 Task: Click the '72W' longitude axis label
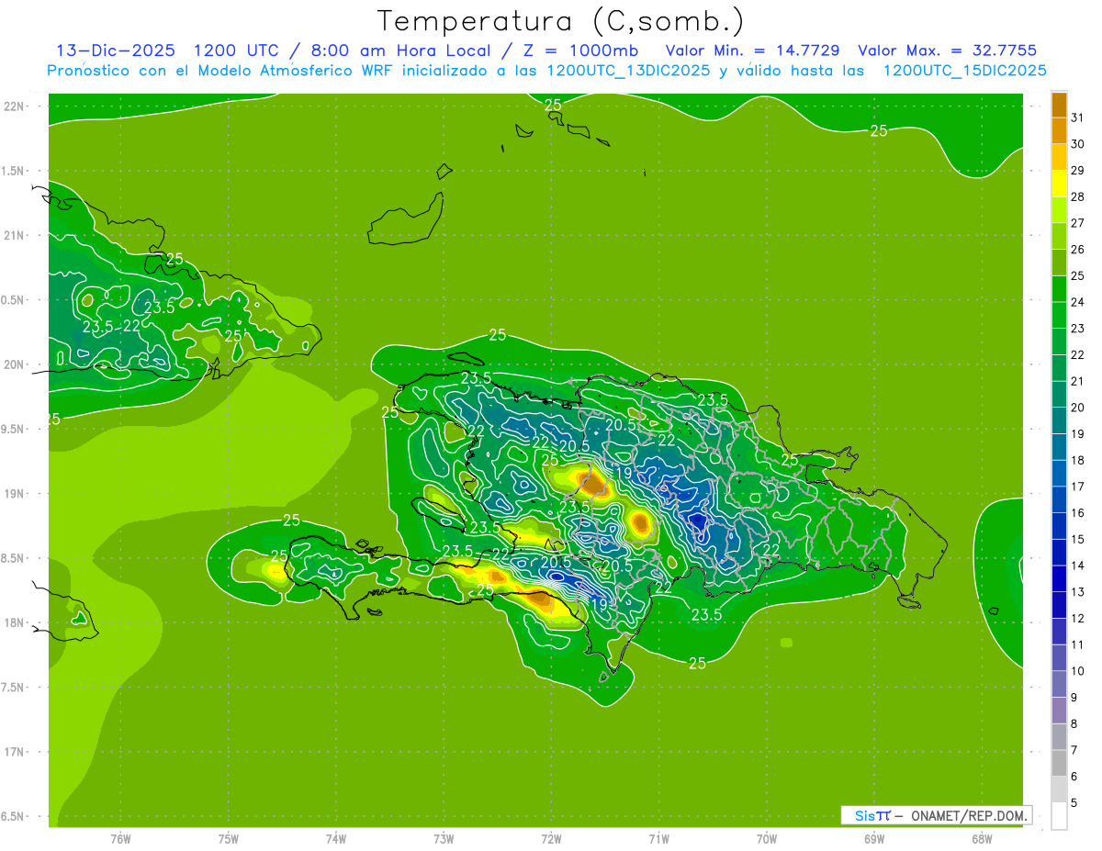pyautogui.click(x=552, y=838)
